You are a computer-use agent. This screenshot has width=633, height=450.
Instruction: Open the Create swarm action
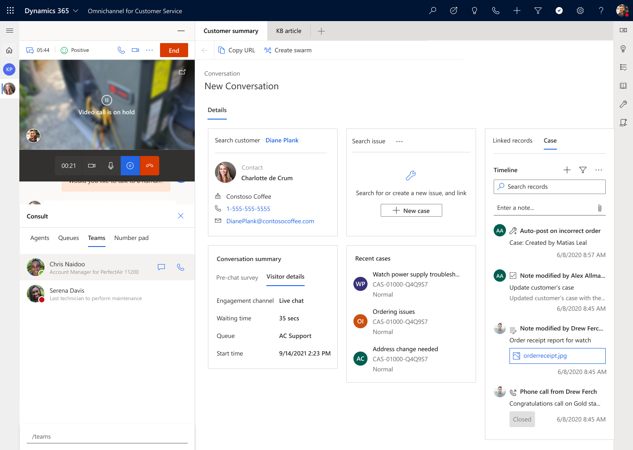[x=287, y=50]
